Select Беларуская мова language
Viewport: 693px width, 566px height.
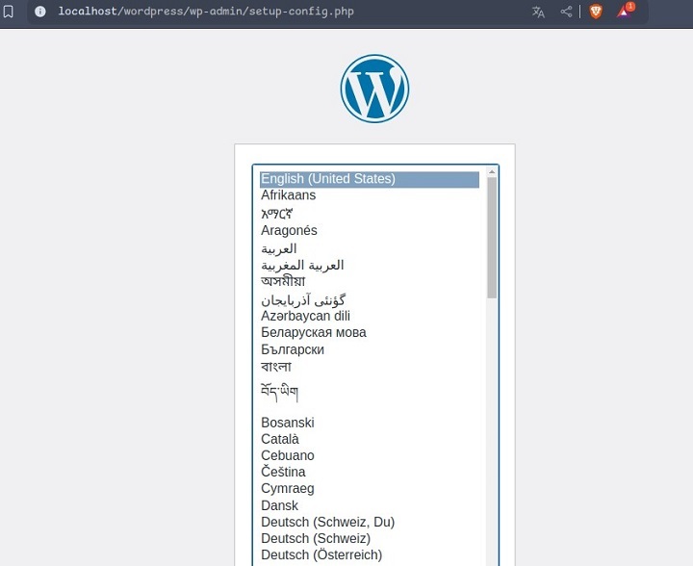[370, 333]
